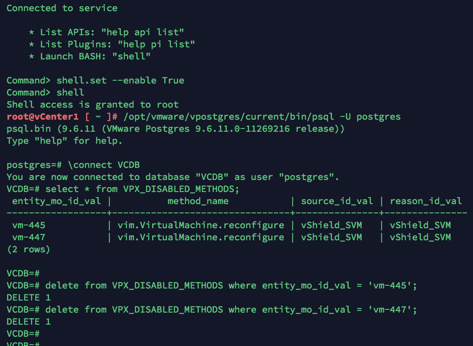Click the empty VCDB=# prompt below the last DELETE 1
473x346 pixels.
(x=23, y=334)
